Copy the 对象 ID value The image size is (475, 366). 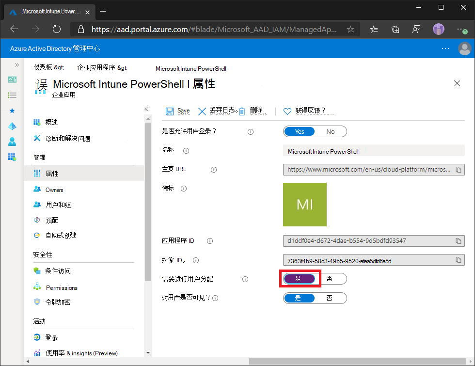[x=459, y=260]
